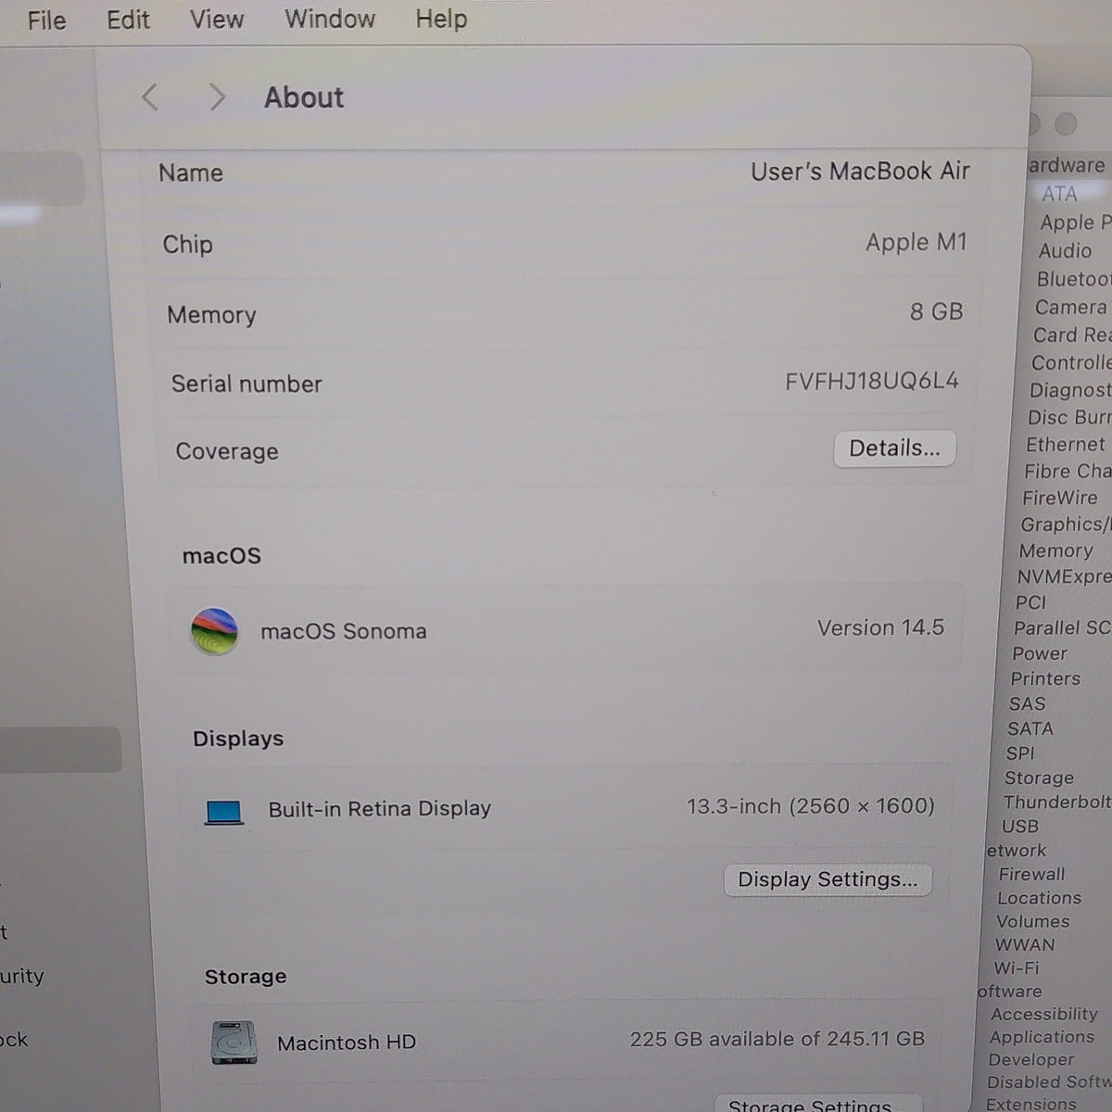The image size is (1112, 1112).
Task: Select Power in System Information sidebar
Action: coord(1039,653)
